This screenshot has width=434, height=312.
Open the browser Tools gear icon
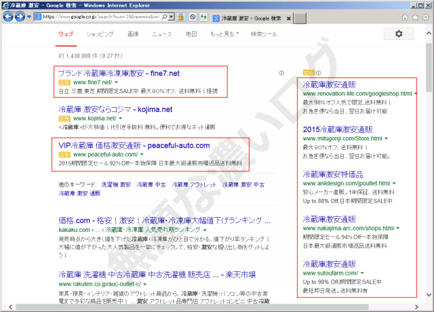click(x=426, y=18)
